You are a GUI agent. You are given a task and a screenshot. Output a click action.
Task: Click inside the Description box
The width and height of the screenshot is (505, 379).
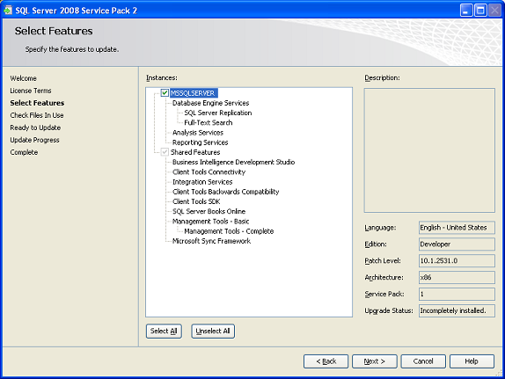[429, 150]
